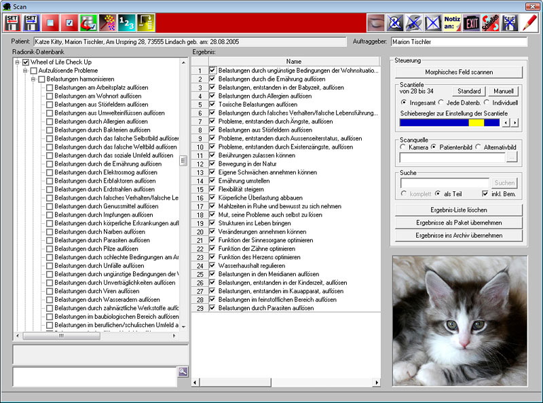Click row number 29 in results
Screen dimensions: 543x403
click(x=200, y=308)
